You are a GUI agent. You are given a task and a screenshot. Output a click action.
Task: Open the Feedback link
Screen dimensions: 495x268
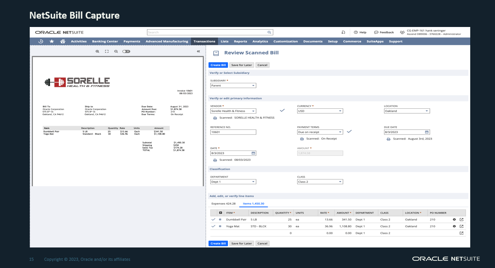tap(384, 32)
